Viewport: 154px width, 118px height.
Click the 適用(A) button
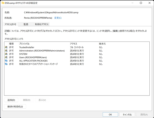click(144, 115)
